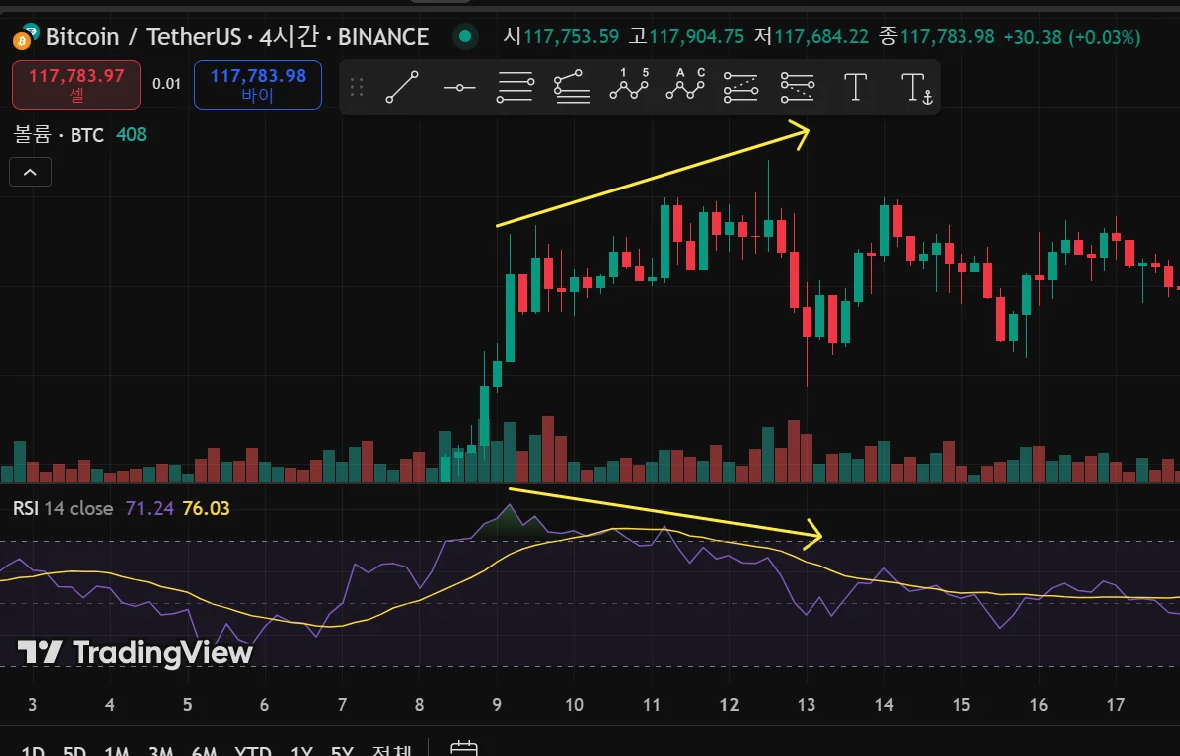Select the Elliott Correction Wave ABC tool
This screenshot has height=756, width=1180.
[x=684, y=85]
